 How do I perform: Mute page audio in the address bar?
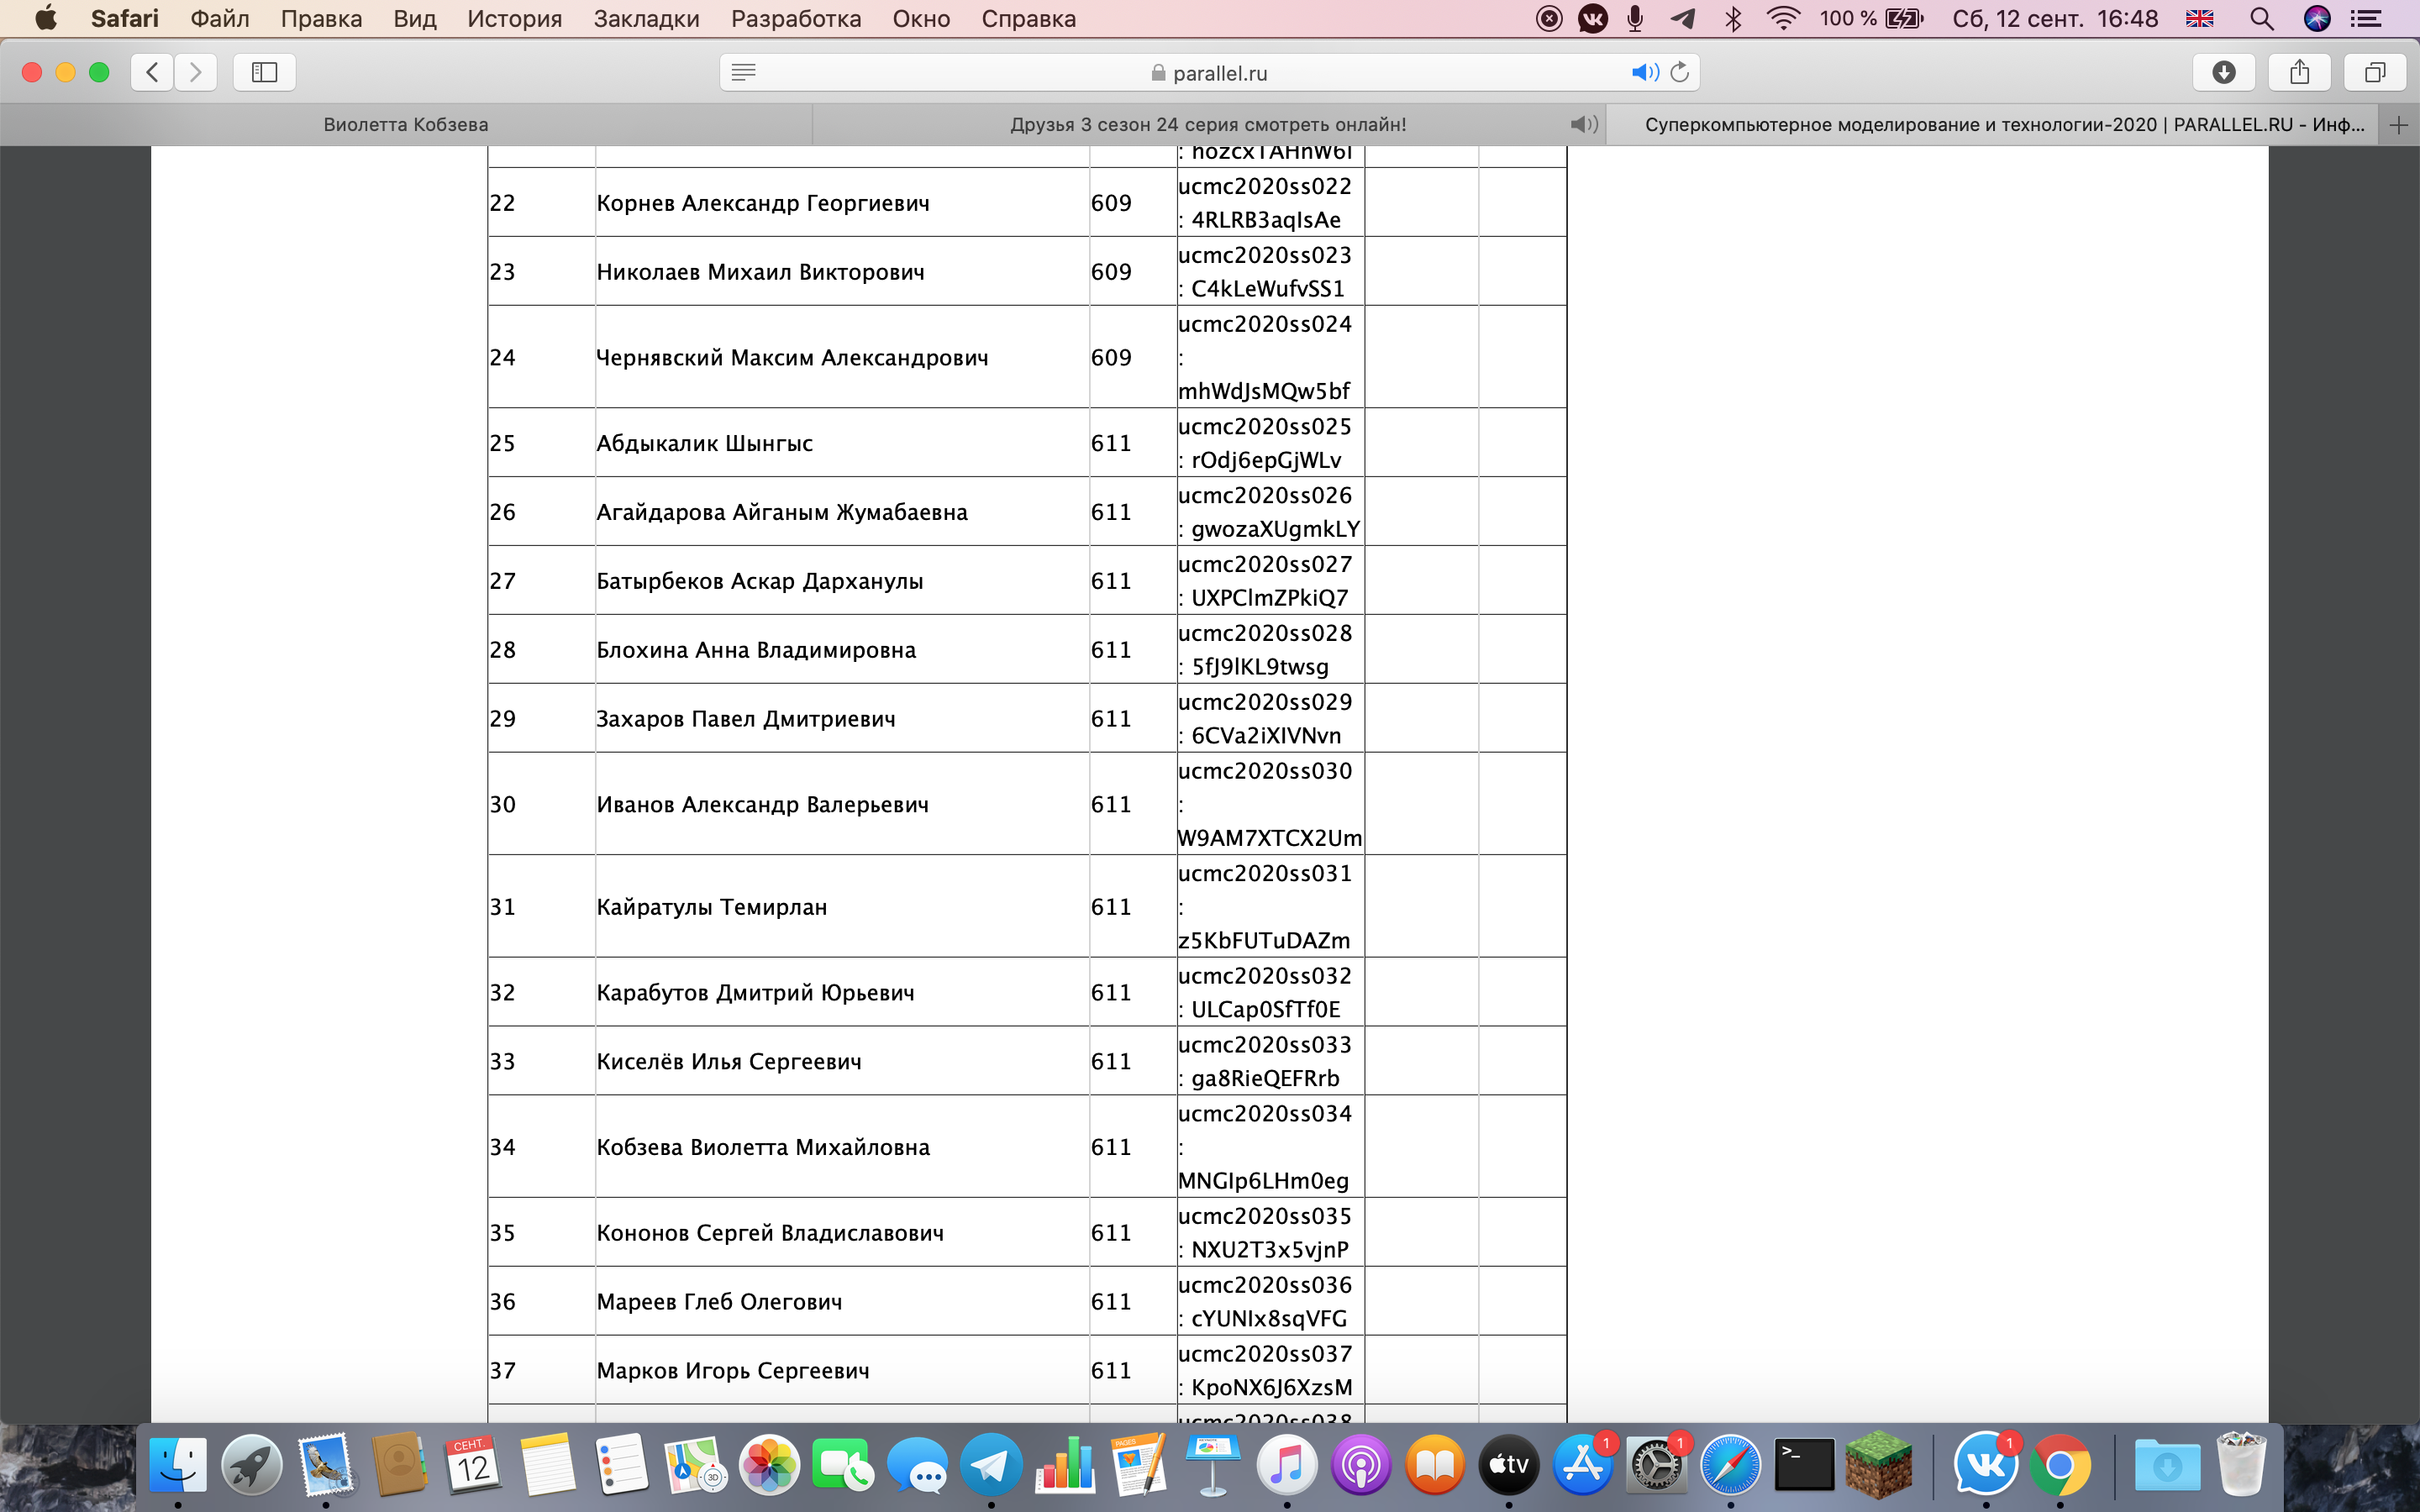click(x=1644, y=72)
